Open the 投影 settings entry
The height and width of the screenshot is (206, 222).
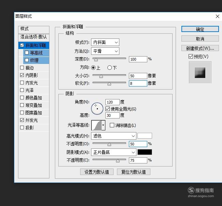(x=30, y=128)
